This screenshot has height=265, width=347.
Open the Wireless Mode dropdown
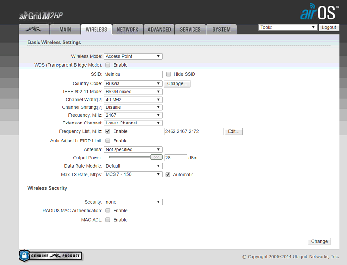(x=133, y=56)
